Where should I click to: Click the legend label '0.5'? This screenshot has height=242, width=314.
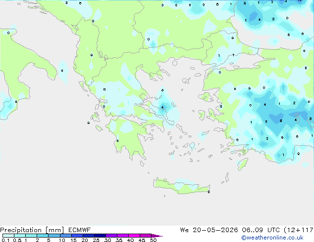coord(17,240)
